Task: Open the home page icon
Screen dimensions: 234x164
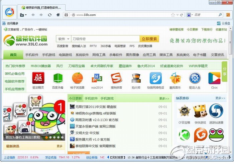Action: click(x=58, y=15)
